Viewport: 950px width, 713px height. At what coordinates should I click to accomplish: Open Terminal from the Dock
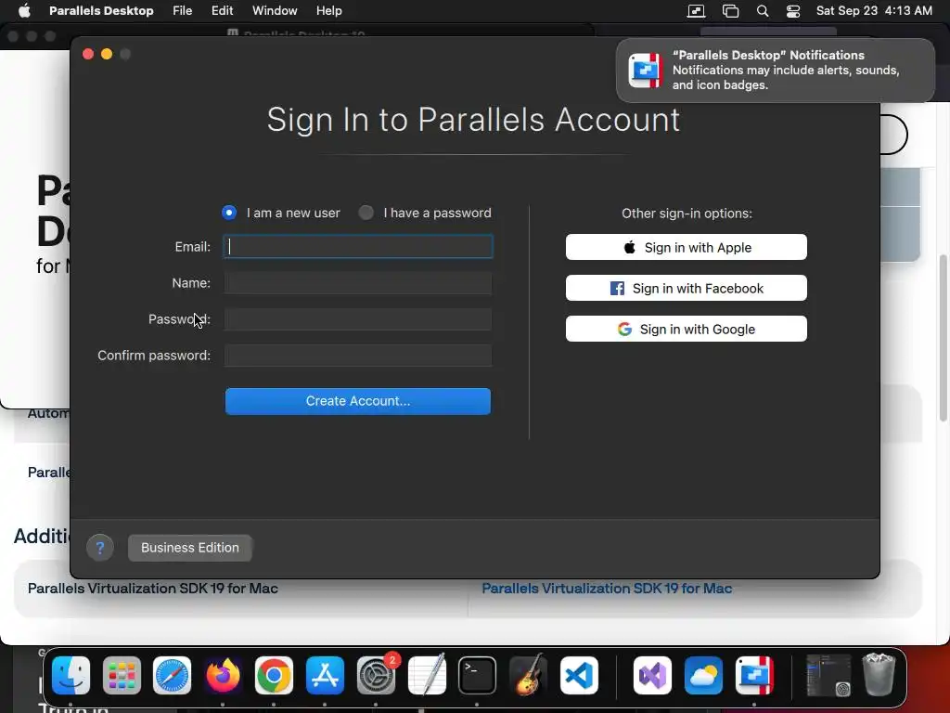pos(478,676)
